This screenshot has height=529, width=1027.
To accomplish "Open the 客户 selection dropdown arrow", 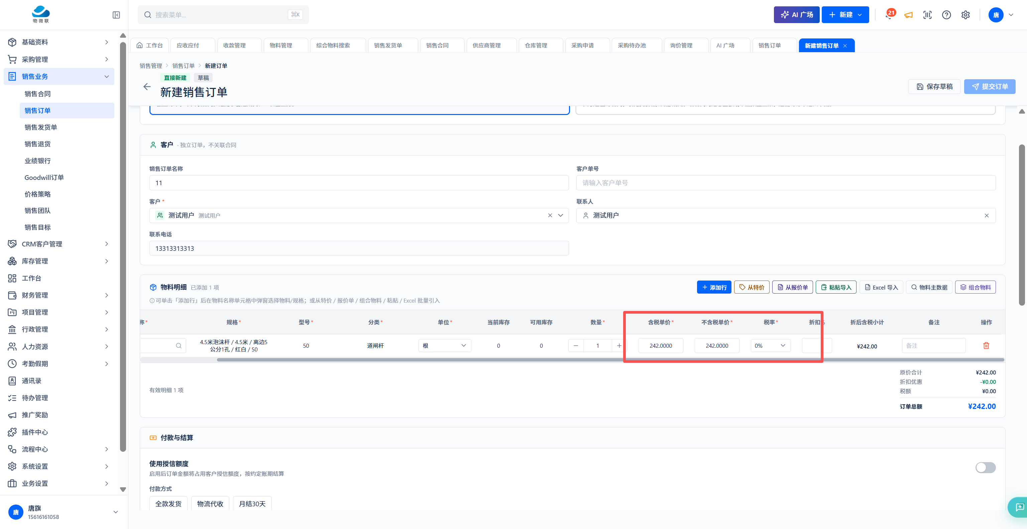I will [561, 215].
